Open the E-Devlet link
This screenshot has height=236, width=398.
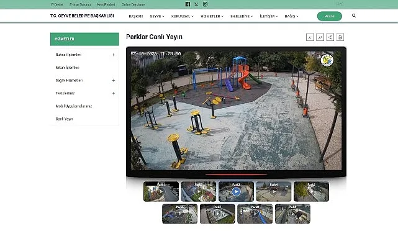pos(57,4)
